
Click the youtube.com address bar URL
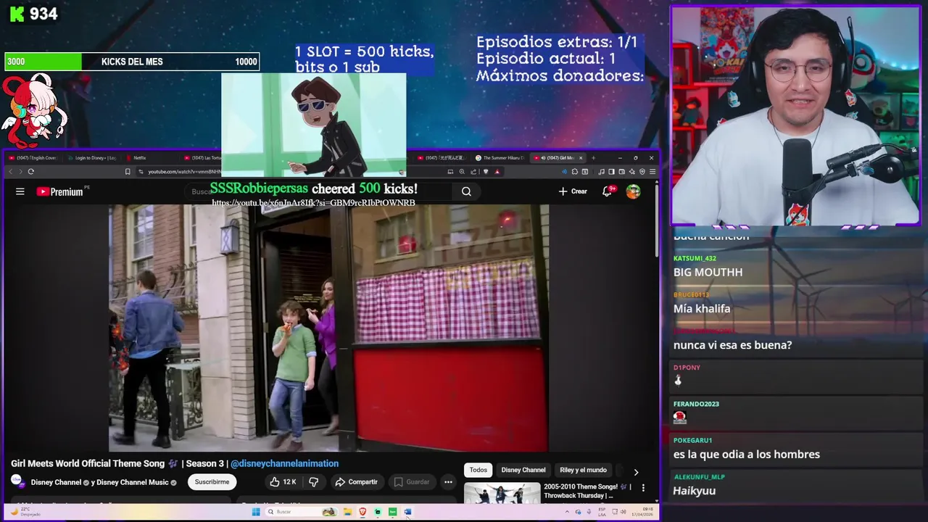click(185, 172)
